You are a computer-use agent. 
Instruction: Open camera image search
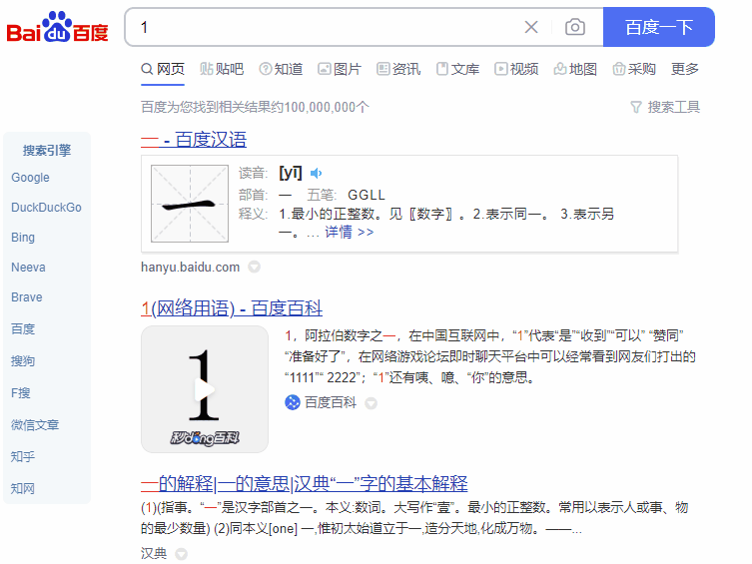[x=574, y=27]
